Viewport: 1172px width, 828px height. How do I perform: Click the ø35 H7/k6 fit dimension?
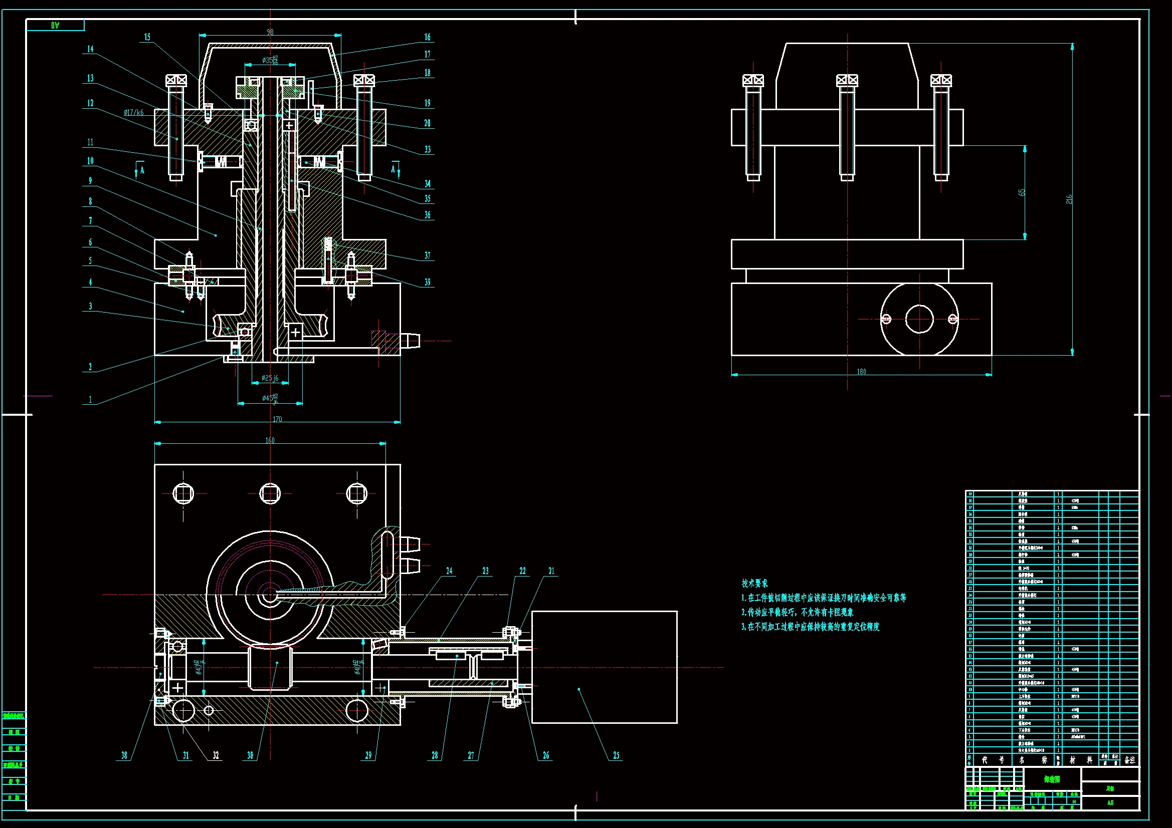pyautogui.click(x=270, y=60)
